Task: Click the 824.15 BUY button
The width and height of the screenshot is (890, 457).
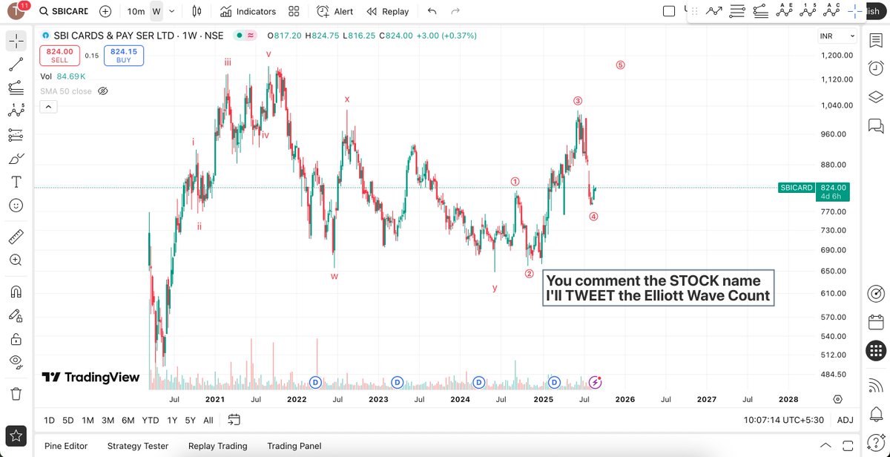Action: (x=124, y=55)
